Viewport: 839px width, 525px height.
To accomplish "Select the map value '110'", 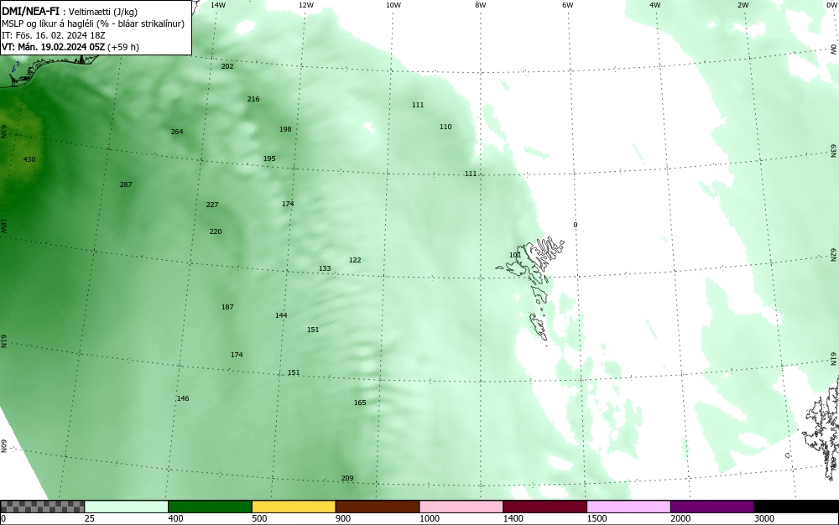I will coord(446,127).
